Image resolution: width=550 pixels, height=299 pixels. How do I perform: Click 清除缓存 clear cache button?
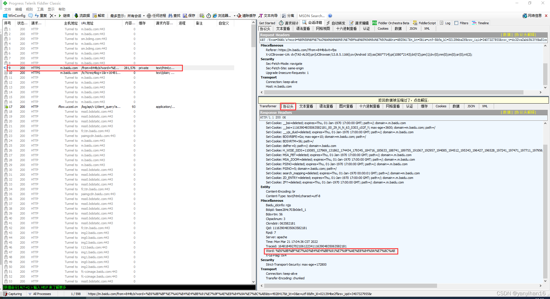[246, 16]
